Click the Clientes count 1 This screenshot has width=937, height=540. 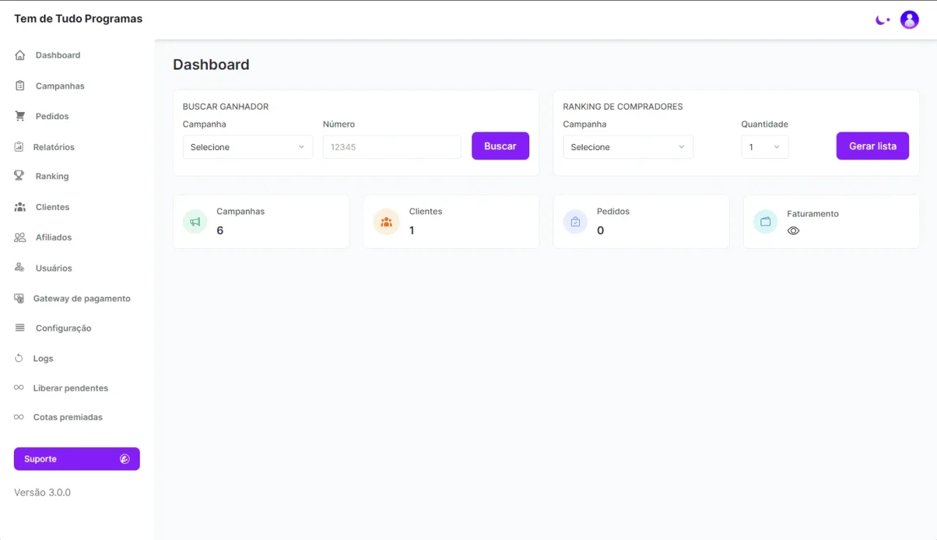(x=411, y=230)
